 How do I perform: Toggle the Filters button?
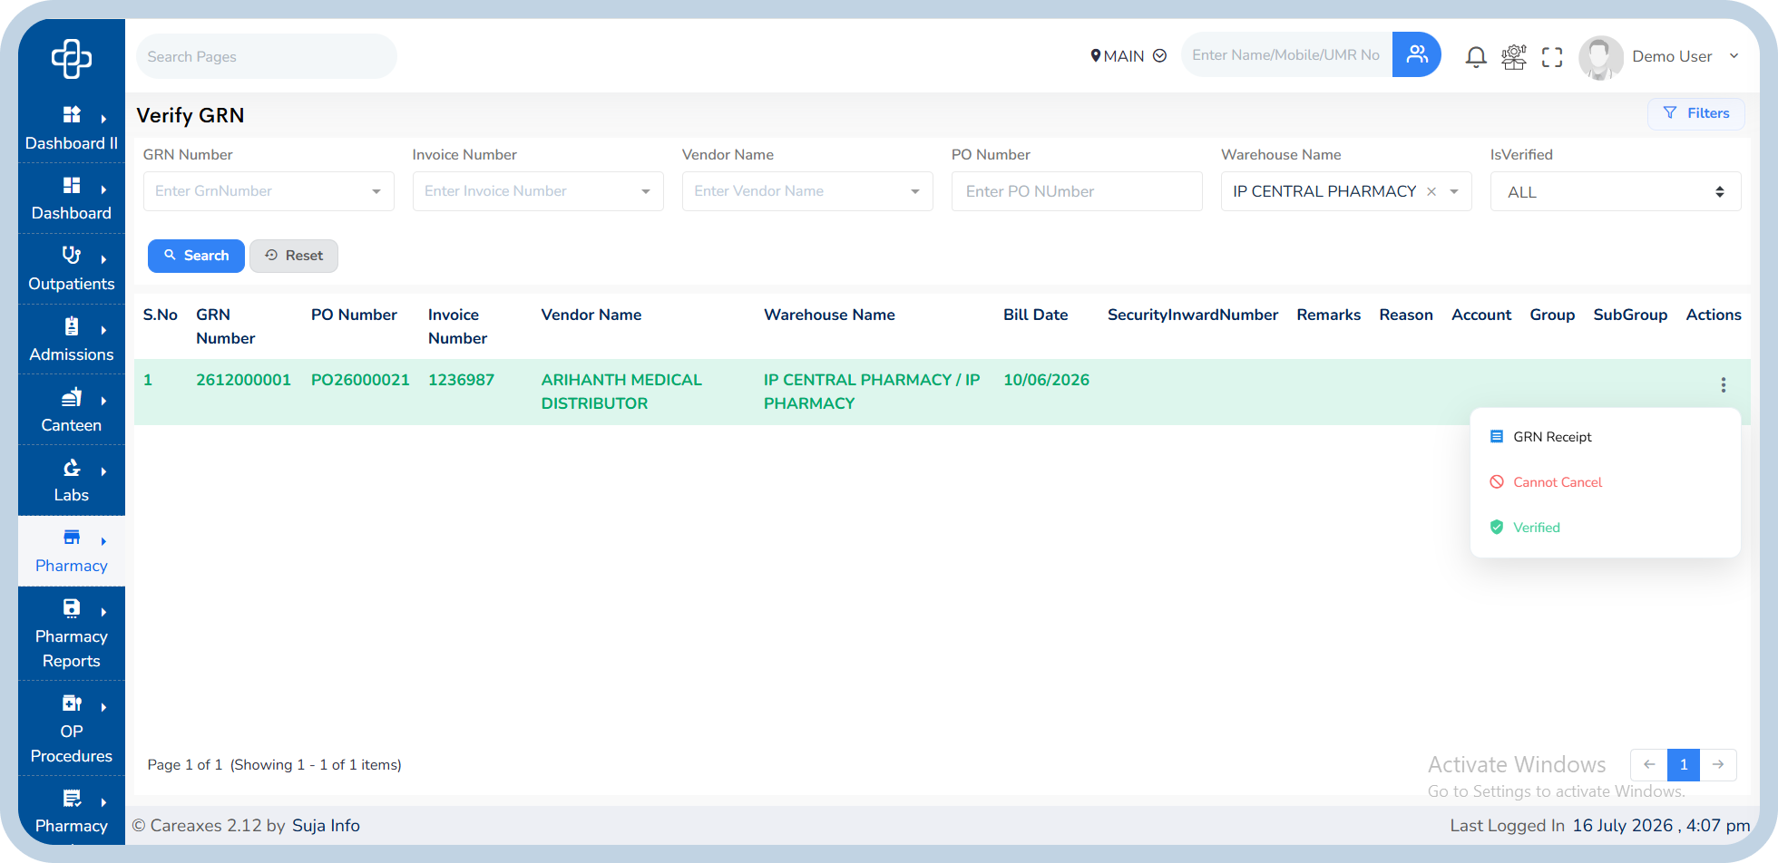tap(1695, 113)
